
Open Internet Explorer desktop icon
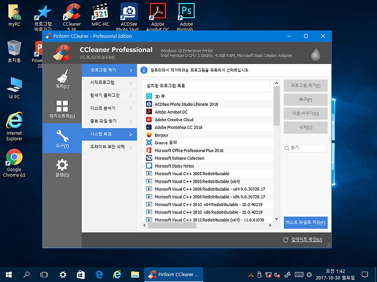(x=14, y=126)
